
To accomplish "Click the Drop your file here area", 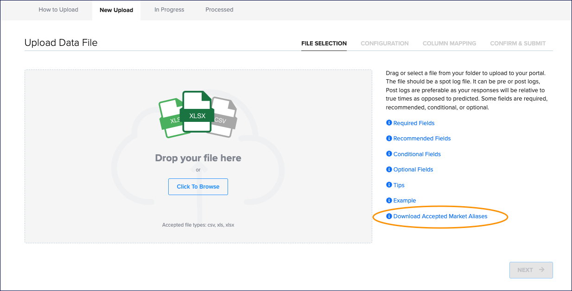I will point(198,158).
